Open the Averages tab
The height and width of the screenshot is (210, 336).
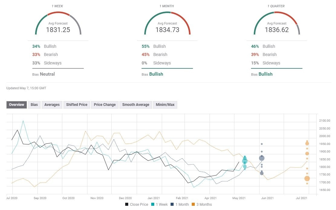tap(52, 105)
